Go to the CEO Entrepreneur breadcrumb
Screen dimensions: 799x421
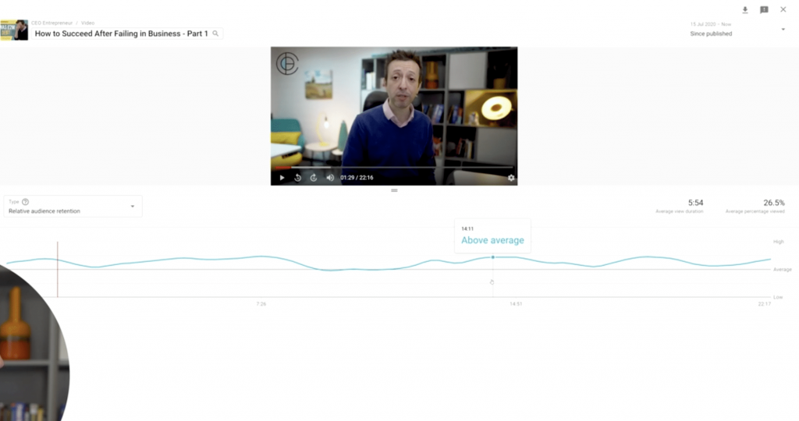tap(51, 23)
